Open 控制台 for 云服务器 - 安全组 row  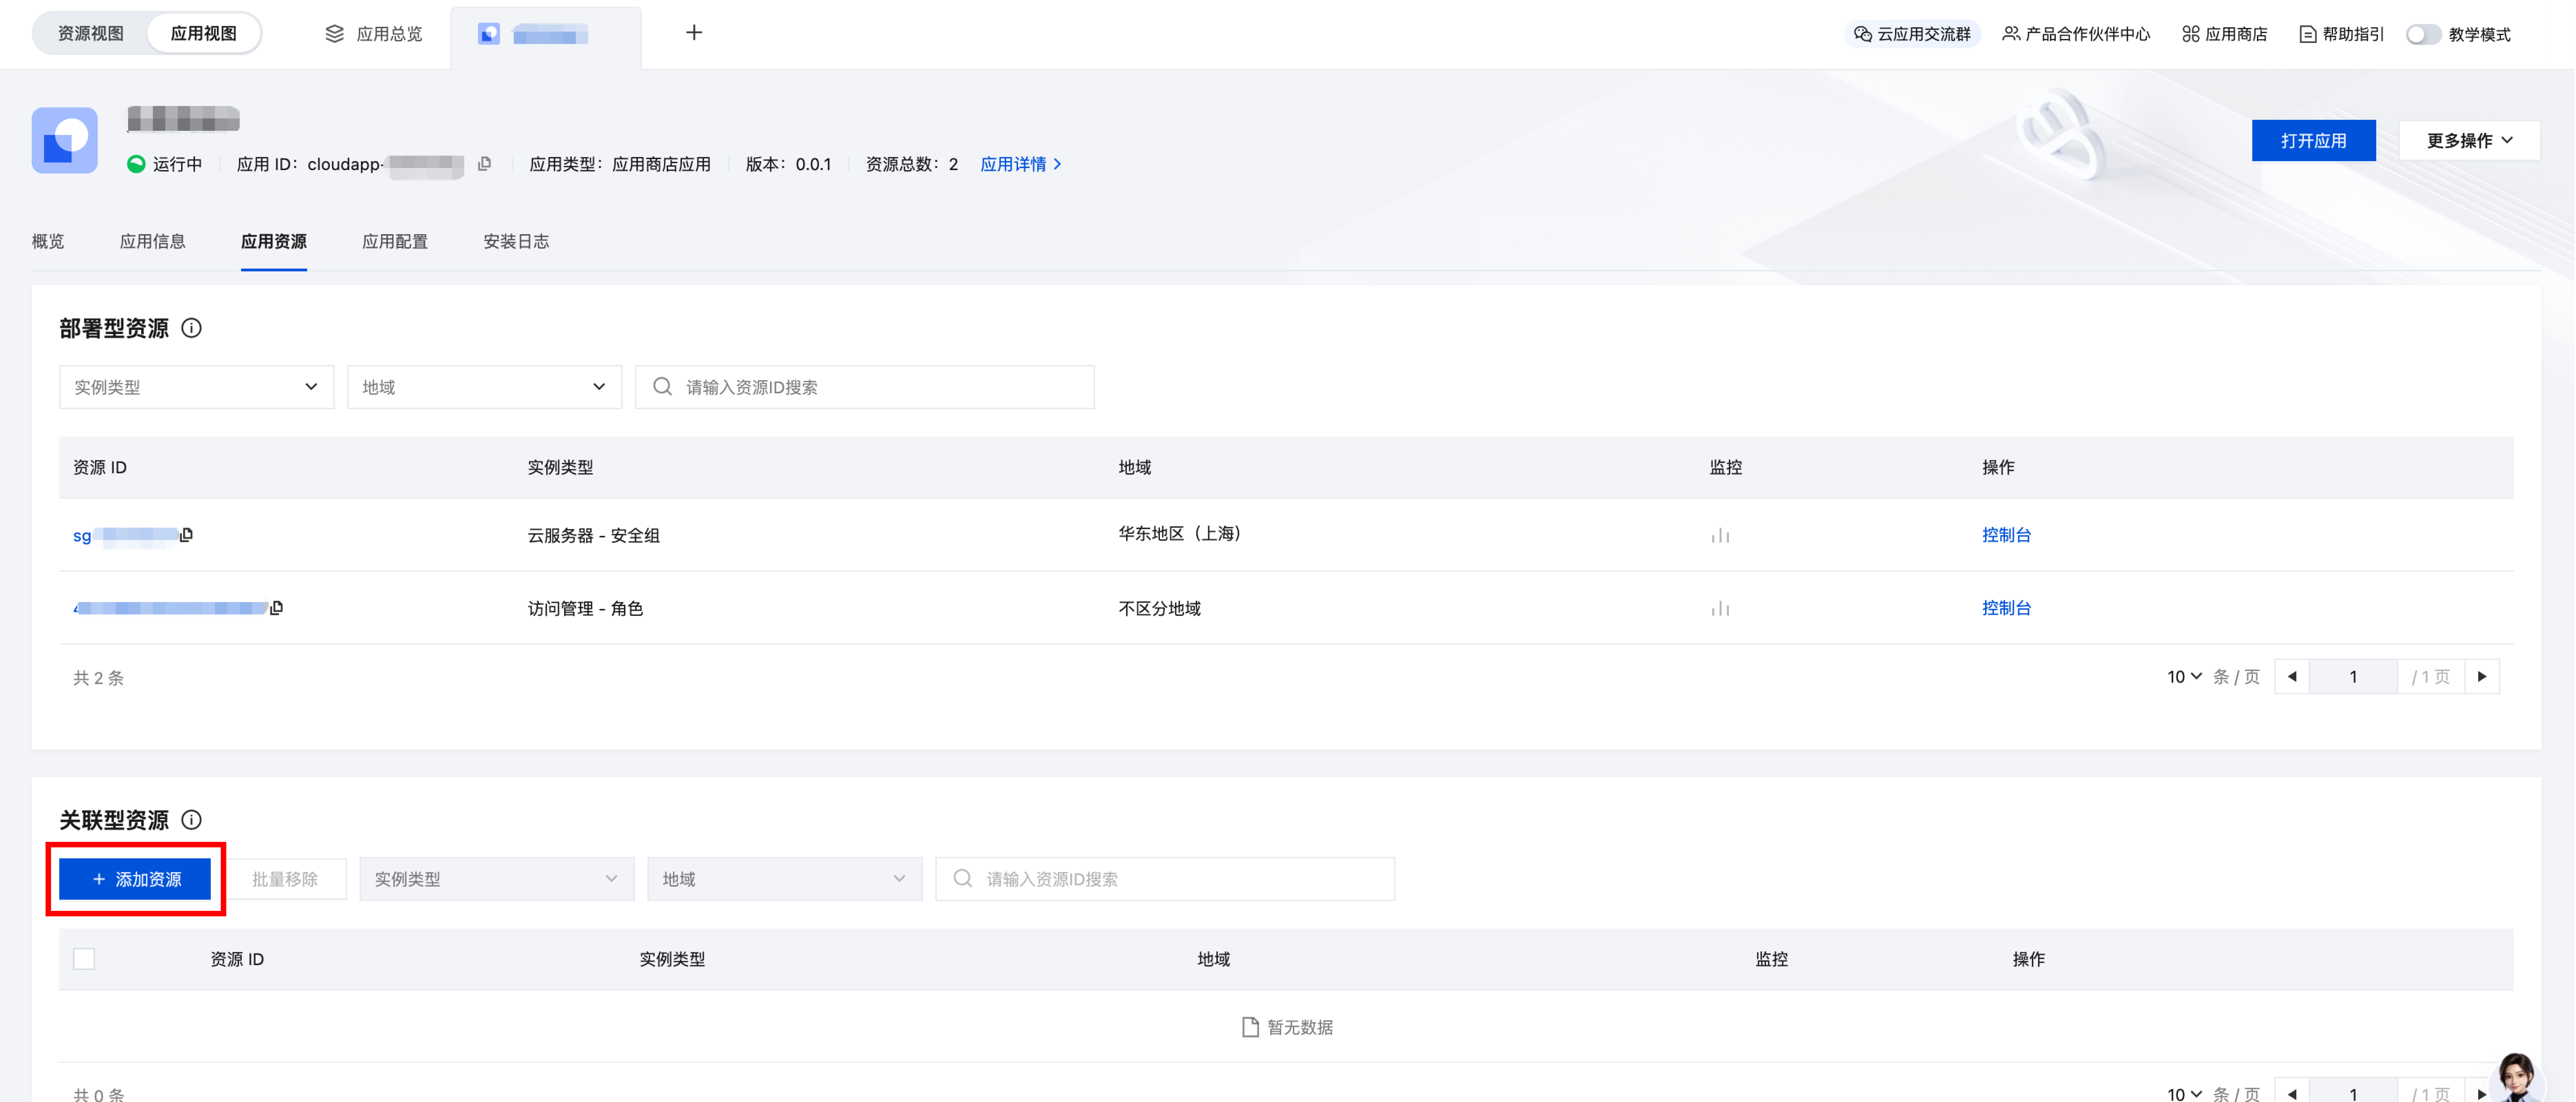click(x=2006, y=535)
